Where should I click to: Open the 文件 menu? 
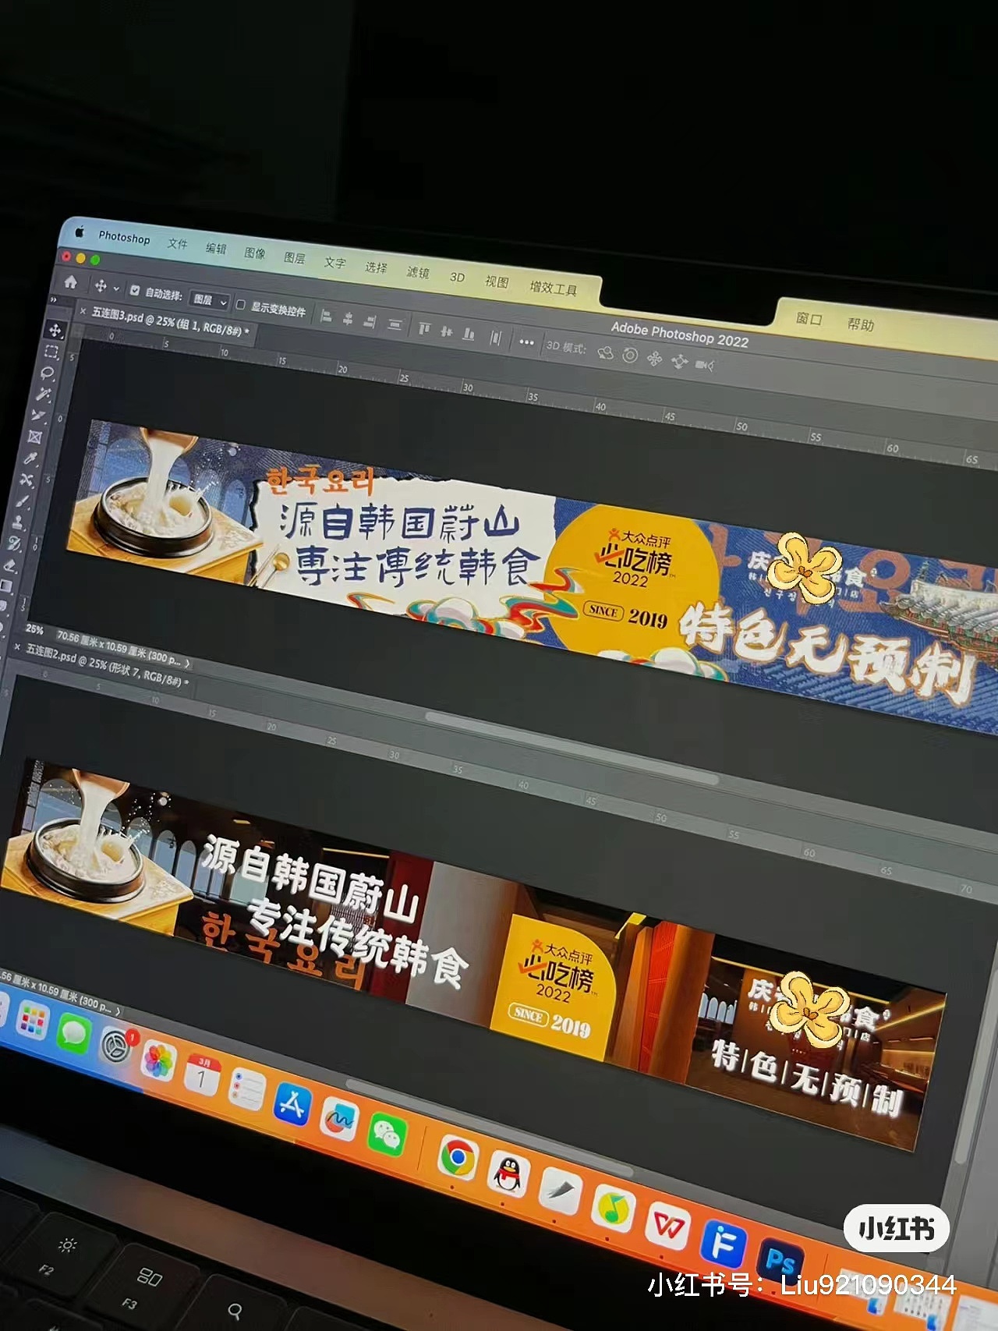click(x=178, y=244)
